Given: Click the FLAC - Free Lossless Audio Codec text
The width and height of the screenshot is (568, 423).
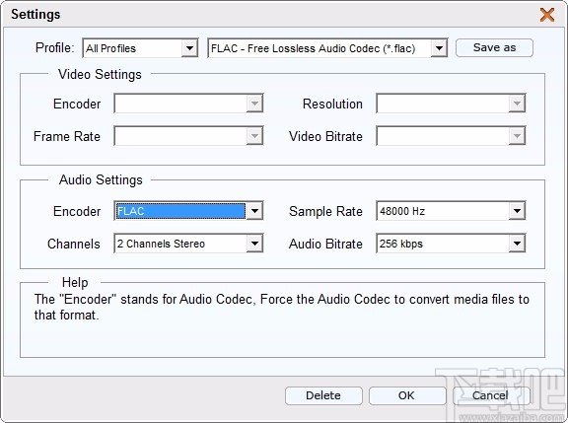Looking at the screenshot, I should (x=313, y=48).
